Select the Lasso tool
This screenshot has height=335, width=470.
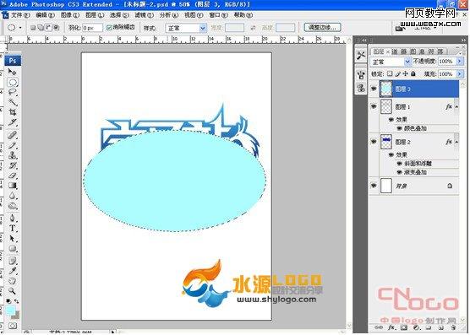pos(13,92)
